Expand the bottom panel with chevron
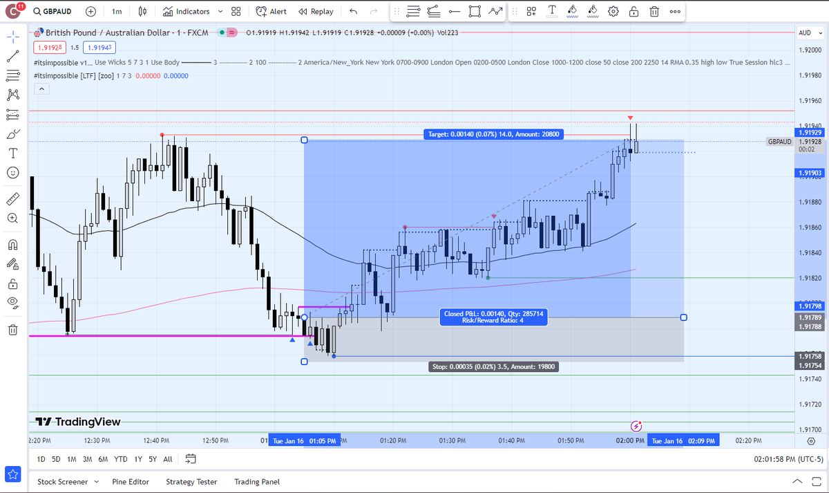 798,481
